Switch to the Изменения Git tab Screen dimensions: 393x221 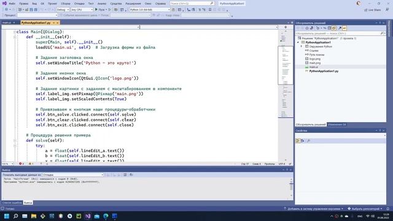337,125
